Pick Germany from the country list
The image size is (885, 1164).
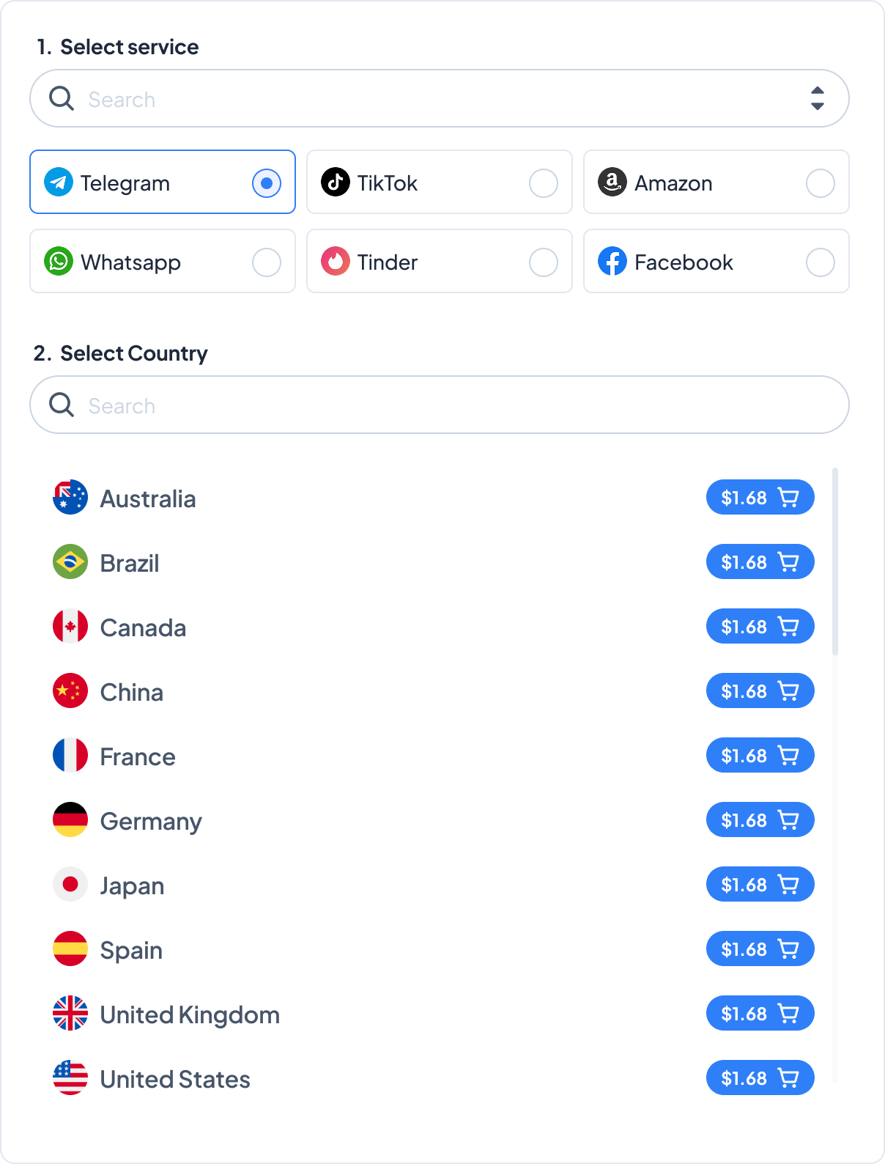(151, 821)
